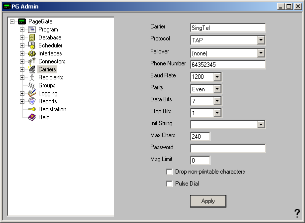The height and width of the screenshot is (223, 305).
Task: Open the Failover dropdown
Action: click(x=261, y=53)
